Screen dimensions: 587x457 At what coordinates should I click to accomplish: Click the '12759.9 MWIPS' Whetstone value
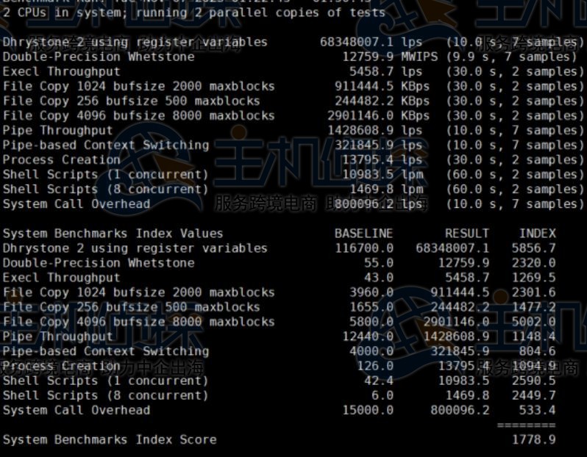click(390, 57)
